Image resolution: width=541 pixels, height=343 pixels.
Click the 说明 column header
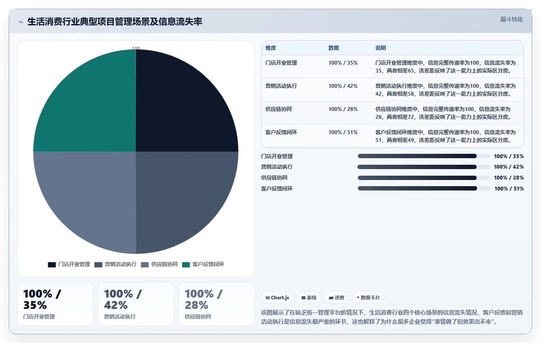pyautogui.click(x=380, y=48)
